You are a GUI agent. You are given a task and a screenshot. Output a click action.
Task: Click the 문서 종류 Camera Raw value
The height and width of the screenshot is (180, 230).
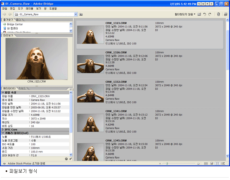[38, 100]
